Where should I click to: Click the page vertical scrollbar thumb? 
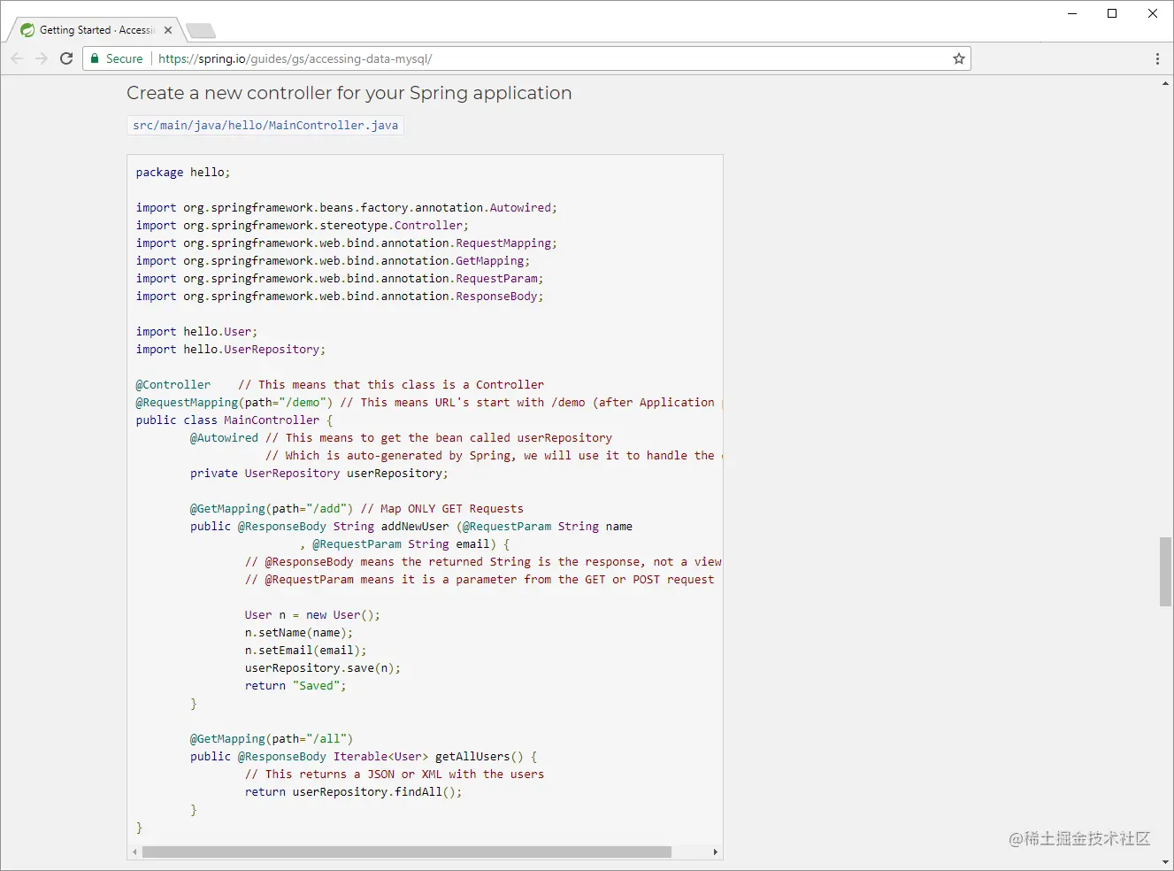point(1165,572)
